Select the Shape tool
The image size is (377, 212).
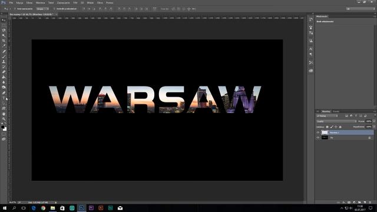[x=4, y=108]
